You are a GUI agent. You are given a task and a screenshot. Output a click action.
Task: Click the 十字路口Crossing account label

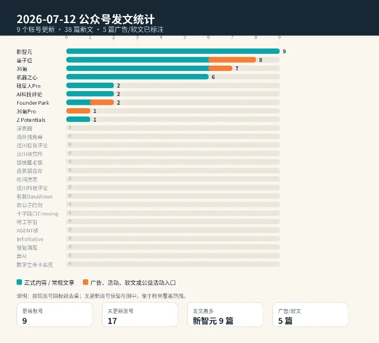(37, 213)
